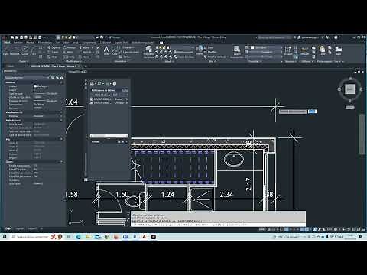Screen dimensions: 367x275
Task: Click Copier les propriétés (Match Properties) icon
Action: [x=237, y=52]
